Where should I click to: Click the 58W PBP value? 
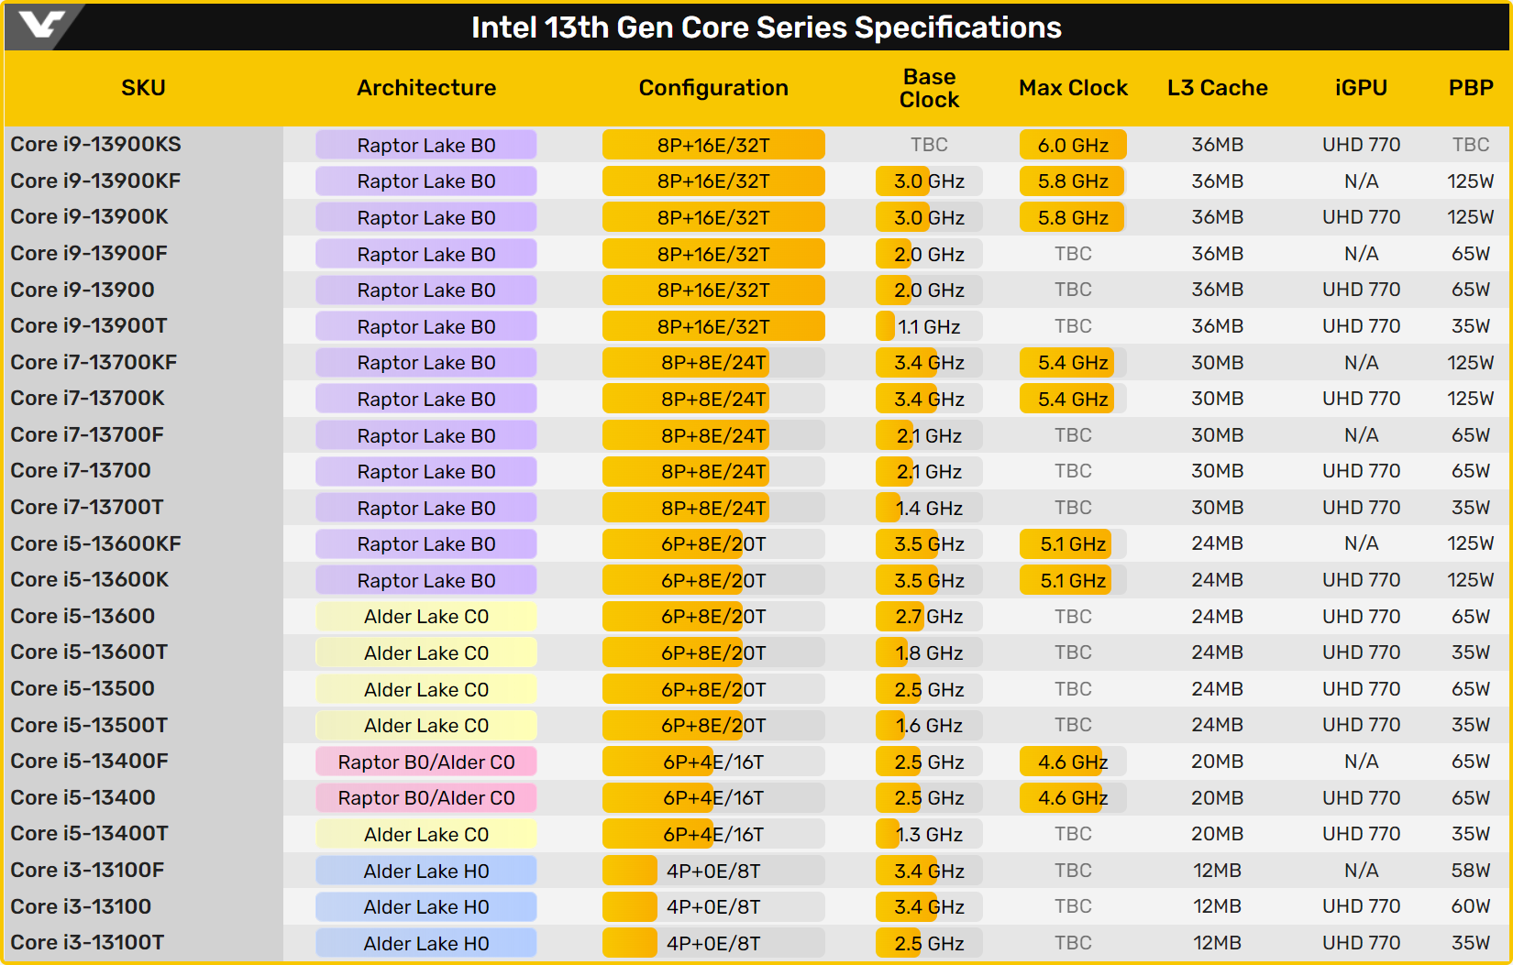[1471, 871]
